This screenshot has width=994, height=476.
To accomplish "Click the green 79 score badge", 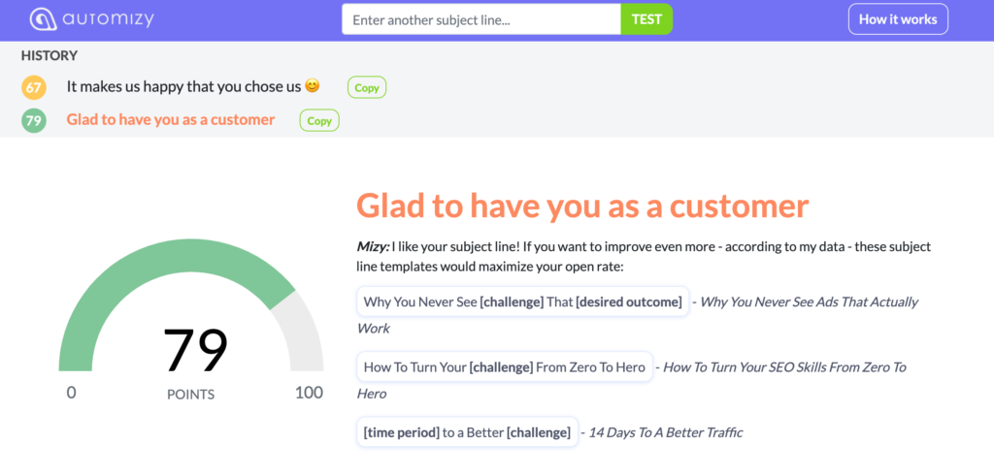I will [34, 120].
